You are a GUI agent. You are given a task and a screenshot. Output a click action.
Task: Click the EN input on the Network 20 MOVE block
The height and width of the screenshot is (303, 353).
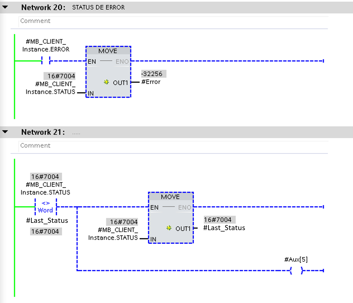[x=91, y=61]
